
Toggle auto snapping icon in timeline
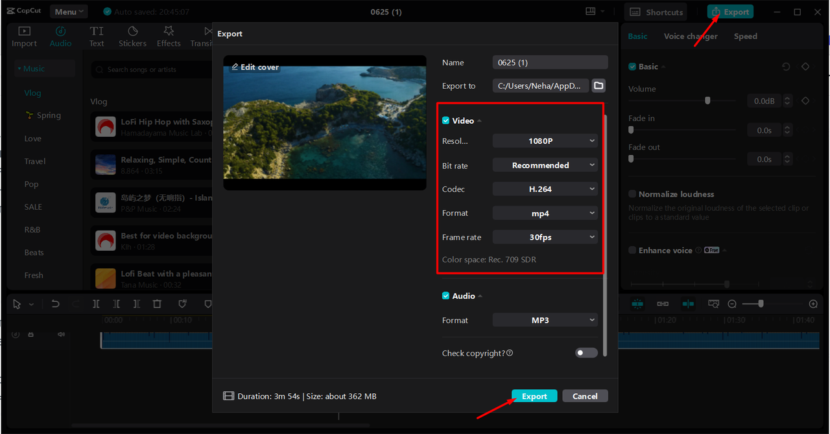point(688,303)
